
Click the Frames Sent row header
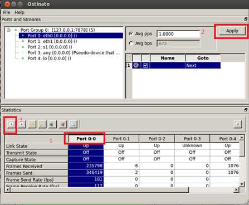36,173
